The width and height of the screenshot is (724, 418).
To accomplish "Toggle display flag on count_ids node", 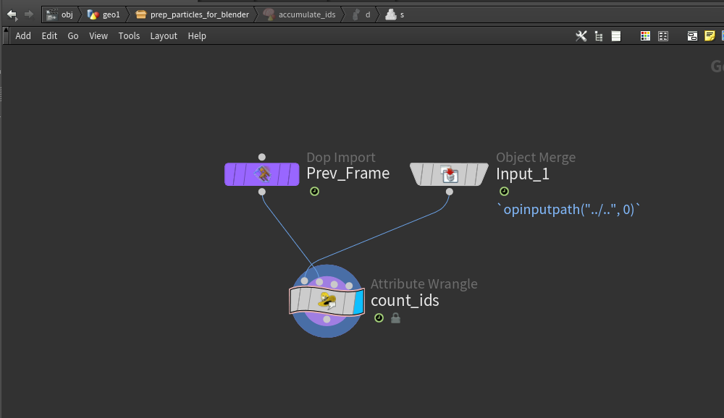I will (x=356, y=300).
